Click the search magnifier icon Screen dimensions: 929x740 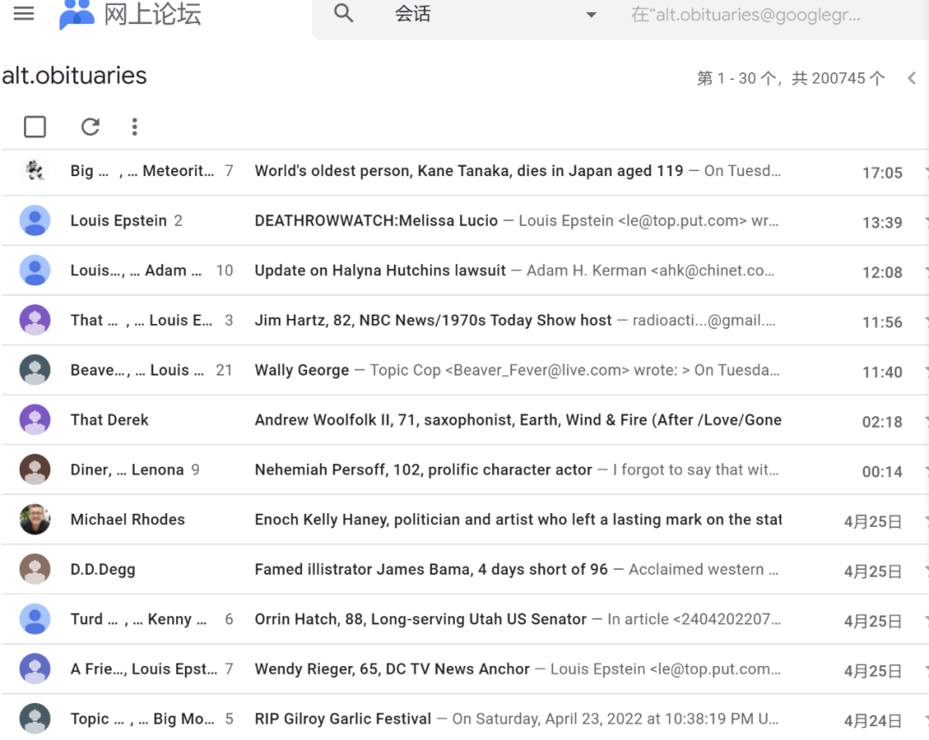pyautogui.click(x=343, y=13)
